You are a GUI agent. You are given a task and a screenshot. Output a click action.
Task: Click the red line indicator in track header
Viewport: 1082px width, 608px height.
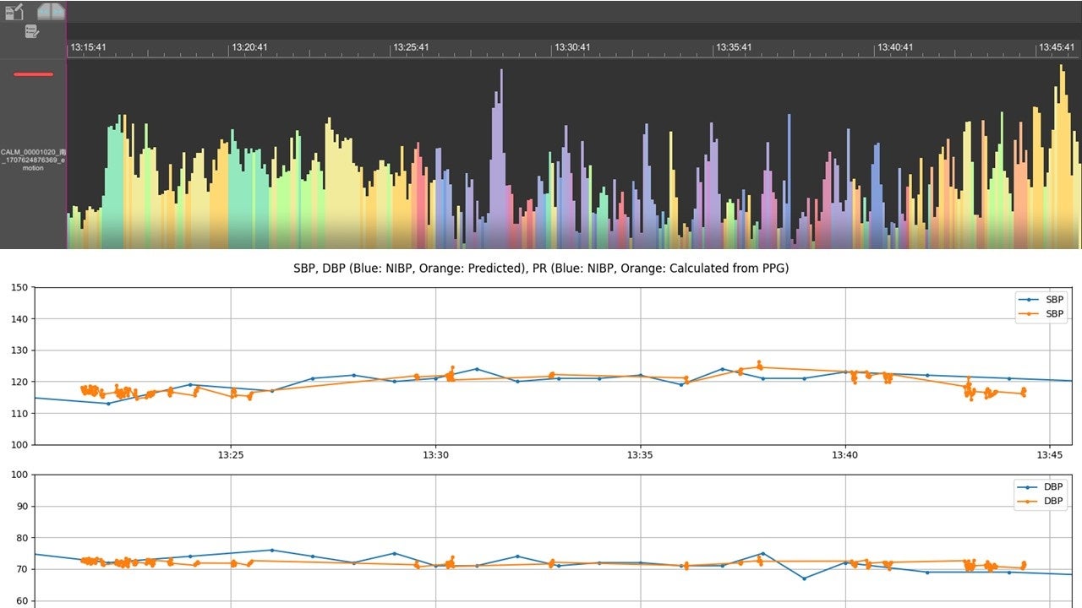33,74
